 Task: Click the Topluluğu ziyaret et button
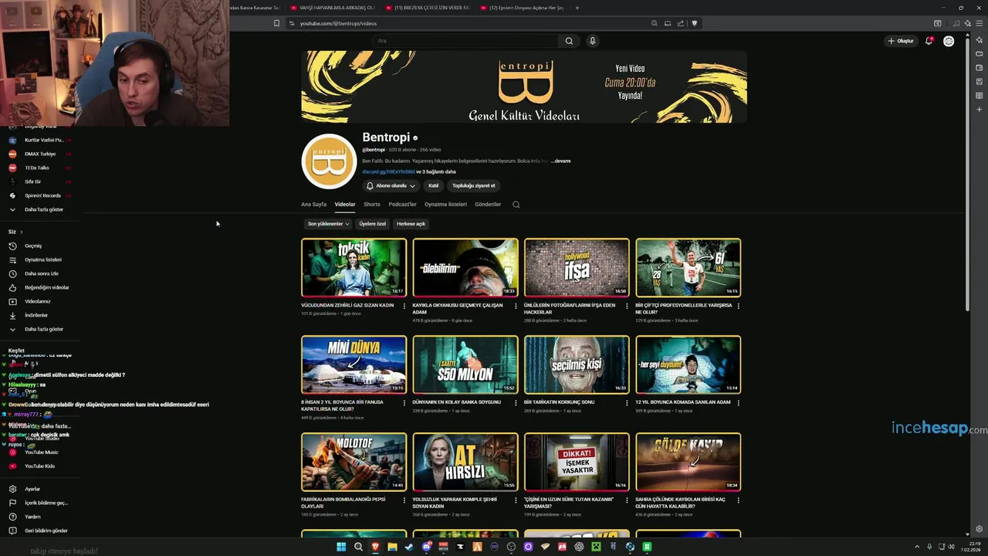(474, 185)
